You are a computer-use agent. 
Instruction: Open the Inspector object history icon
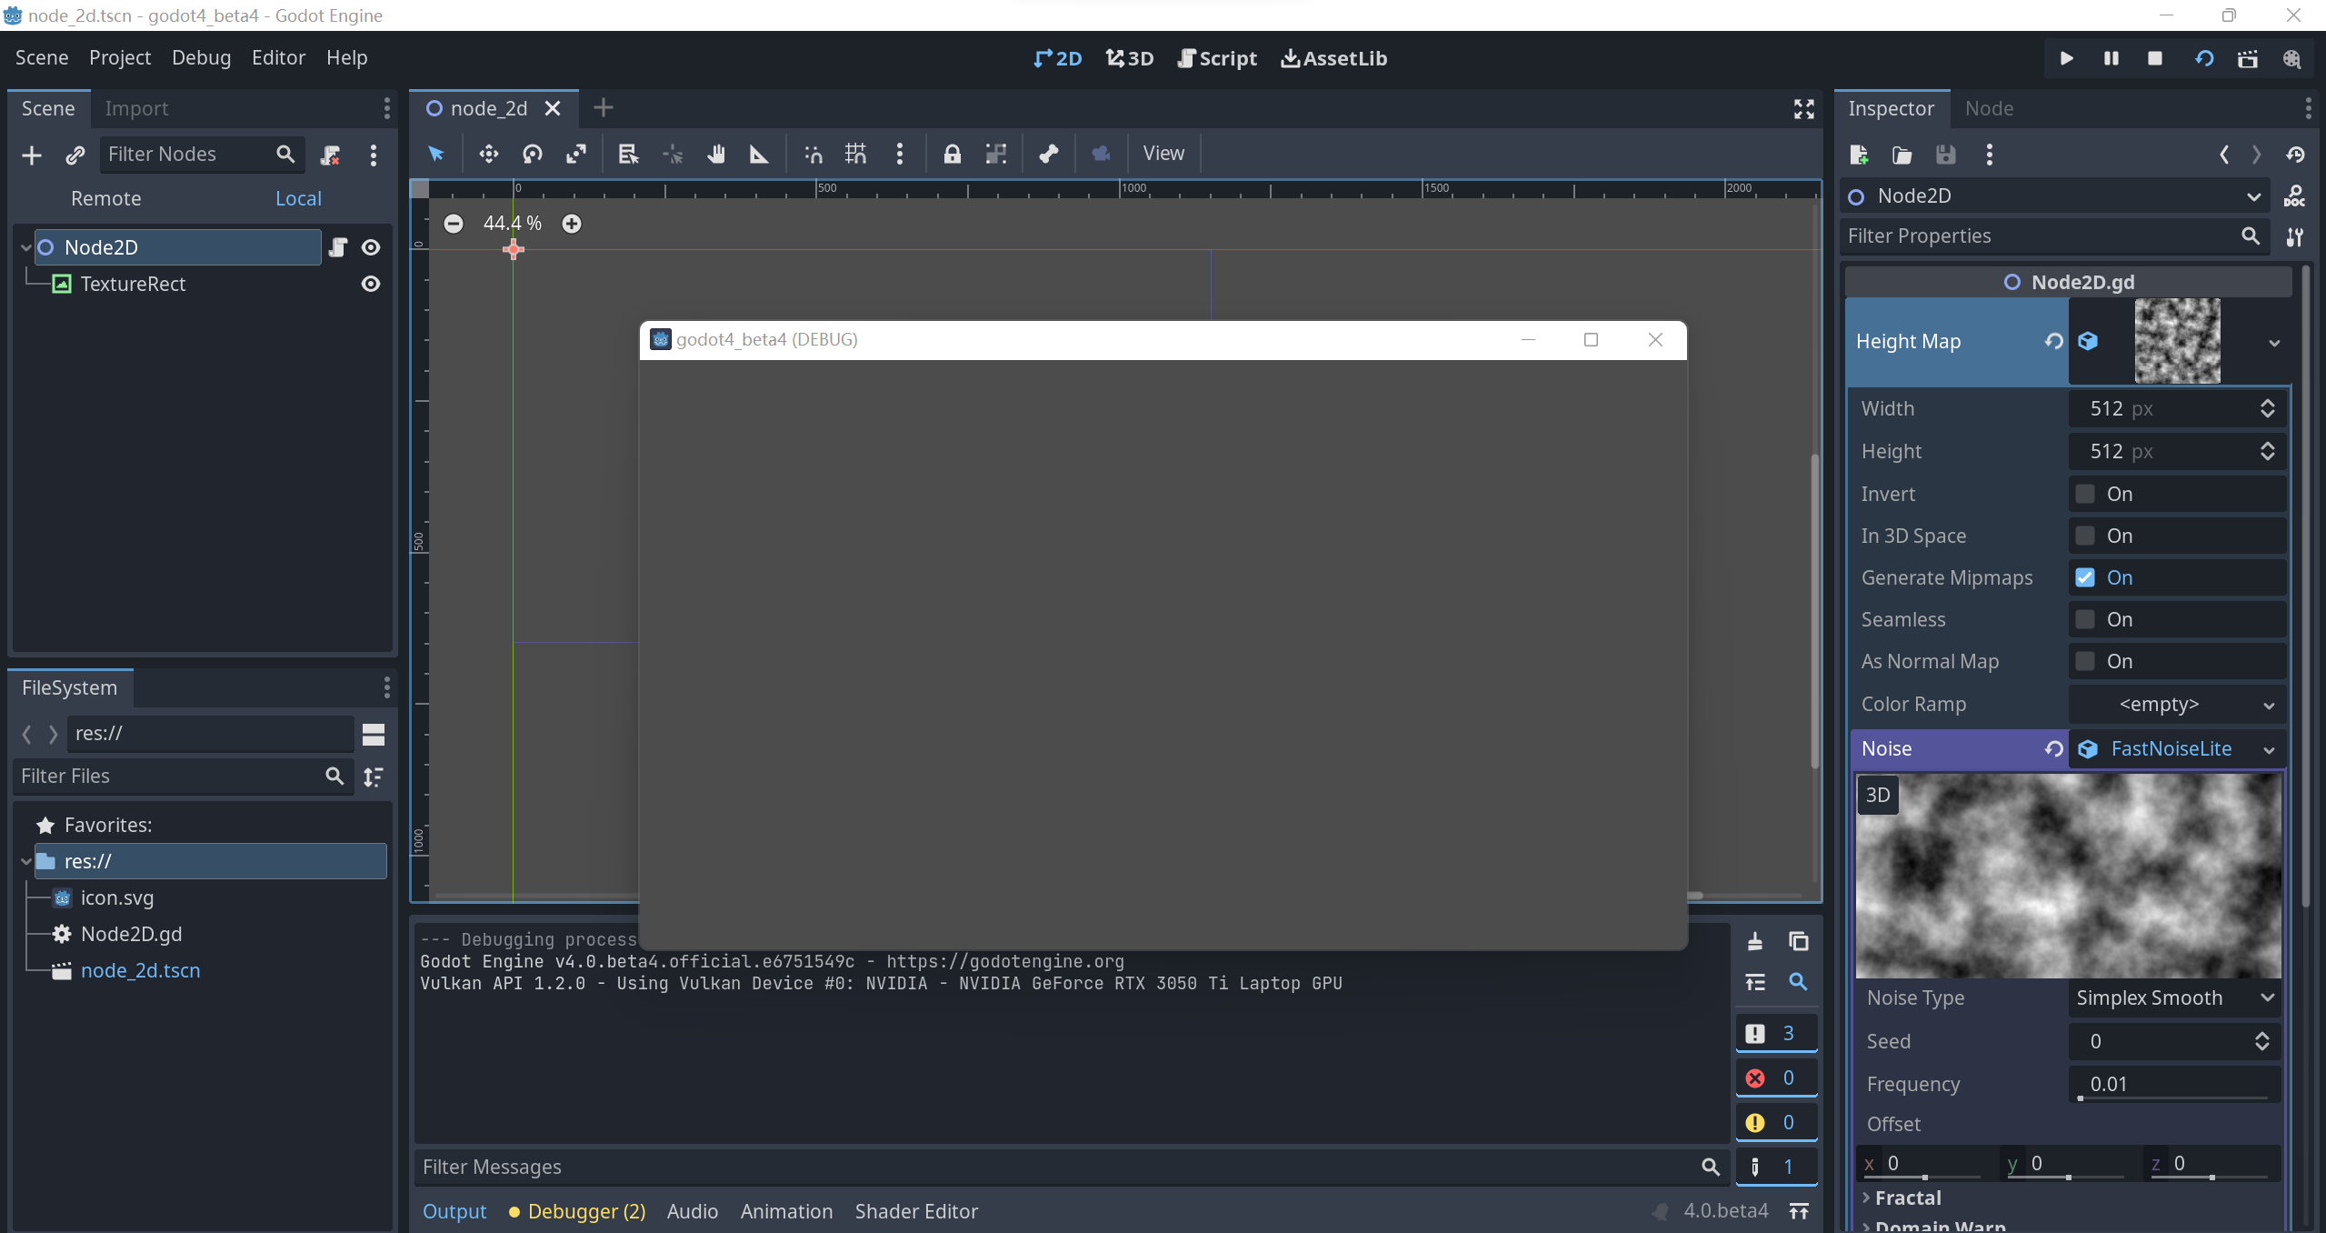(2296, 155)
